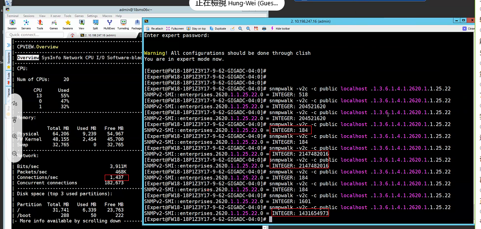Click the pencil rename icon in detached toolbar

(x=232, y=28)
